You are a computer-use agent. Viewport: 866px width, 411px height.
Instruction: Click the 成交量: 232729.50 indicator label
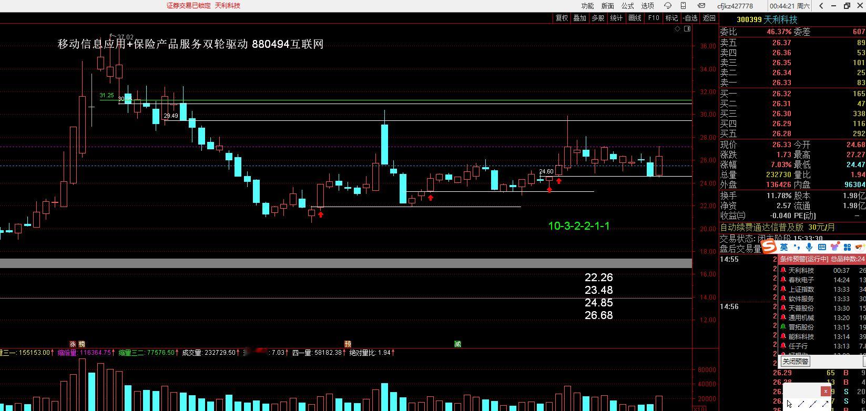coord(210,353)
